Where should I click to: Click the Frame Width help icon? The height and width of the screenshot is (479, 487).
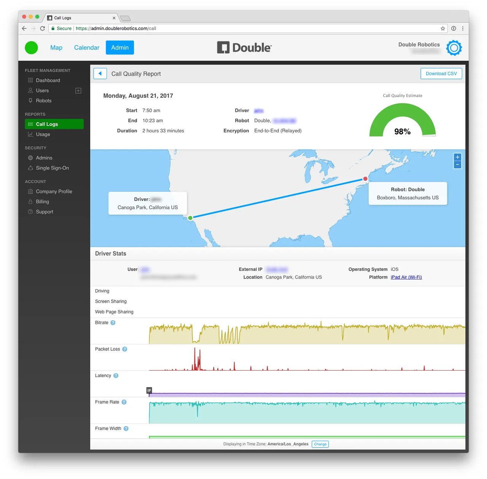coord(126,429)
